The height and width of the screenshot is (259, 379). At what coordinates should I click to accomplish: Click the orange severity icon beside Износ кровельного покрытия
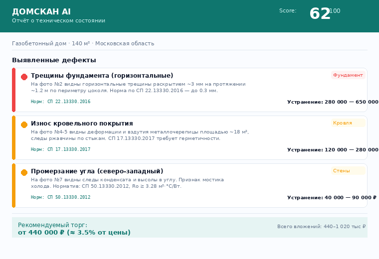[24, 125]
